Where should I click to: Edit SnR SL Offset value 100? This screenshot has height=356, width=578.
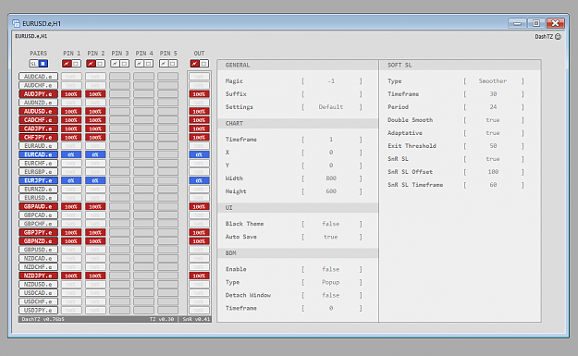[x=493, y=172]
